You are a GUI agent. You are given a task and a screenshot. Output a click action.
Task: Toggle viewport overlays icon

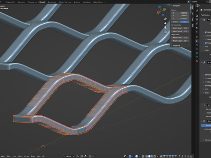[x=137, y=156]
